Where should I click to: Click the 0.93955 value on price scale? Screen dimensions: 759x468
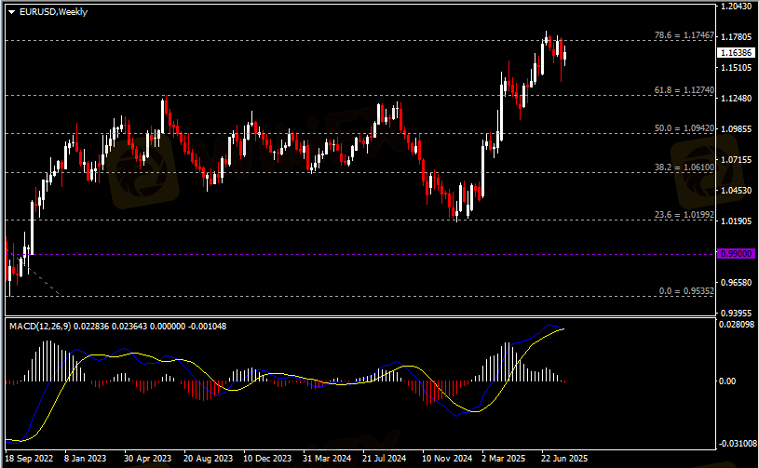736,314
